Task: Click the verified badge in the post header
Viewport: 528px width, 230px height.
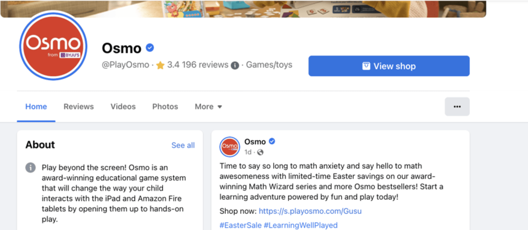Action: [272, 141]
